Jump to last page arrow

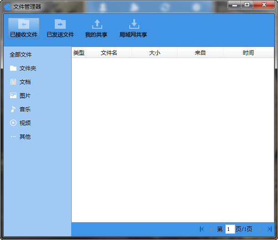269,229
